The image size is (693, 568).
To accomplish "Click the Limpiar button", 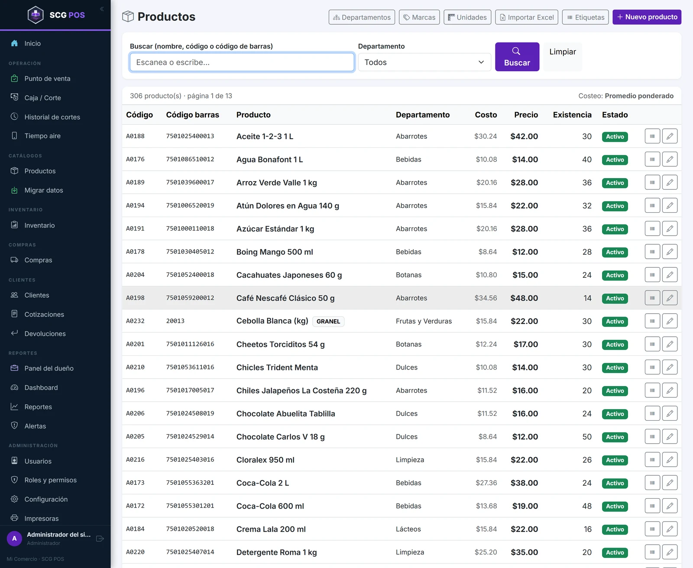I will click(x=563, y=56).
